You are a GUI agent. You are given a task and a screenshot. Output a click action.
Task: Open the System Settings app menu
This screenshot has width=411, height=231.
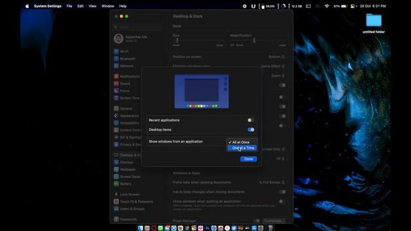click(x=48, y=6)
